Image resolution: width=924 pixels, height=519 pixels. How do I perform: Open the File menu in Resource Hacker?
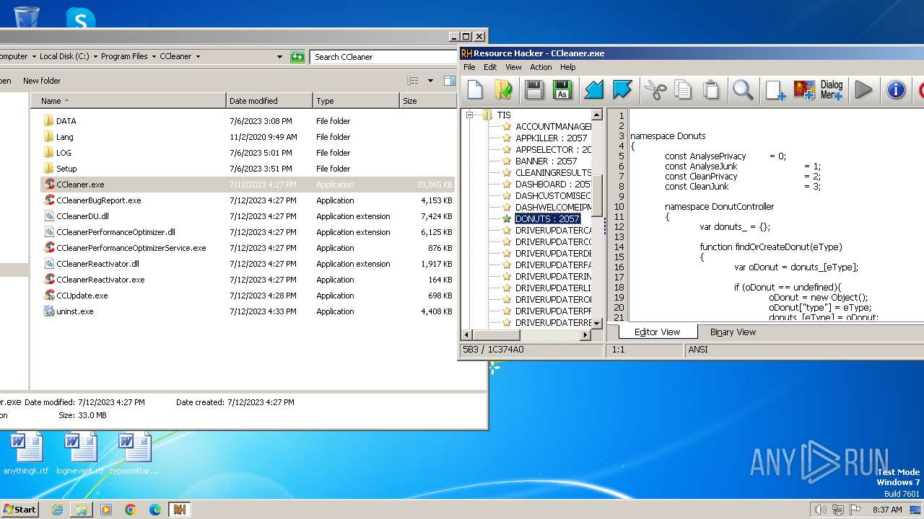[x=469, y=67]
